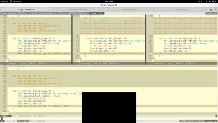Open the network status icon
Viewport: 218px width, 123px height.
click(207, 1)
